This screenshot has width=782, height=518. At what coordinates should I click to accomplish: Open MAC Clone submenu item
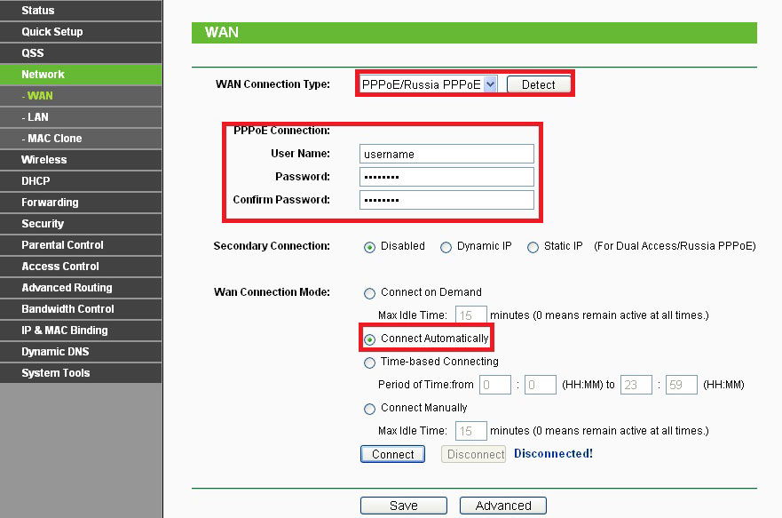(x=81, y=139)
